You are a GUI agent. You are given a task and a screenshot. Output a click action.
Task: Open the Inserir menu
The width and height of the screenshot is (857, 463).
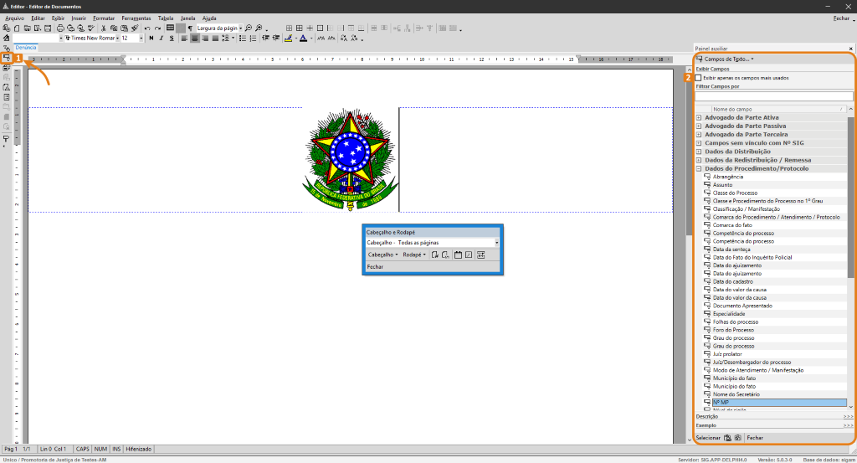click(79, 18)
